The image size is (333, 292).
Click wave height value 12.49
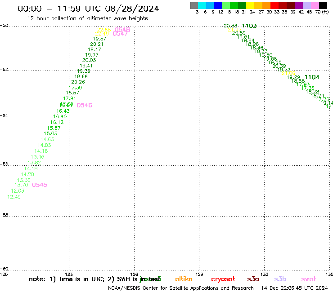click(x=14, y=197)
